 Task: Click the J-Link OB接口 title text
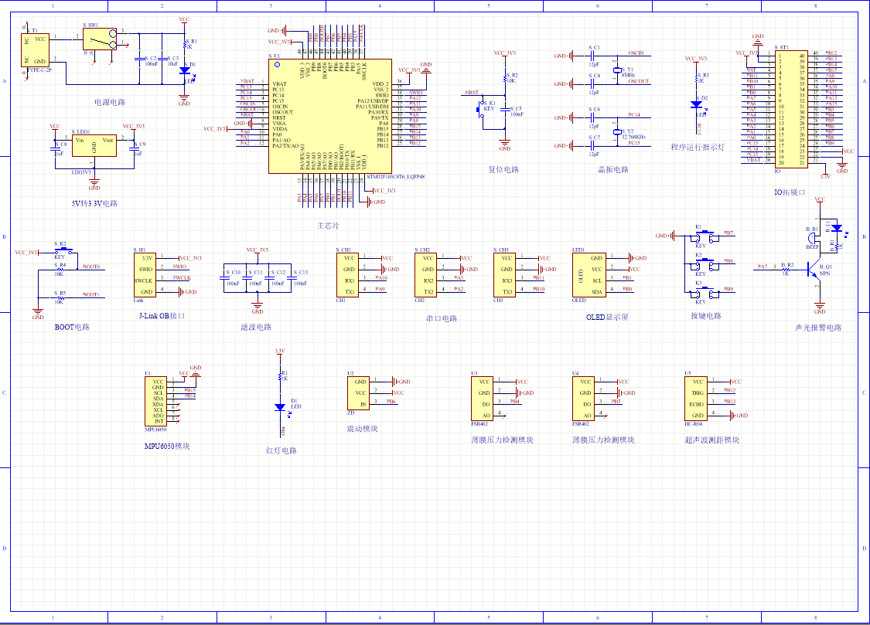pos(162,316)
